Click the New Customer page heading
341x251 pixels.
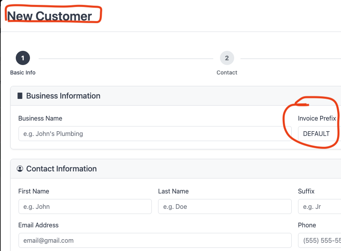click(x=50, y=16)
